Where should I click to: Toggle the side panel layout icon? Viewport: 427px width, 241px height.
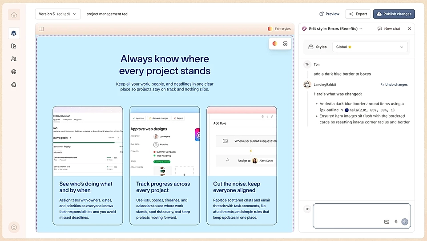[41, 29]
